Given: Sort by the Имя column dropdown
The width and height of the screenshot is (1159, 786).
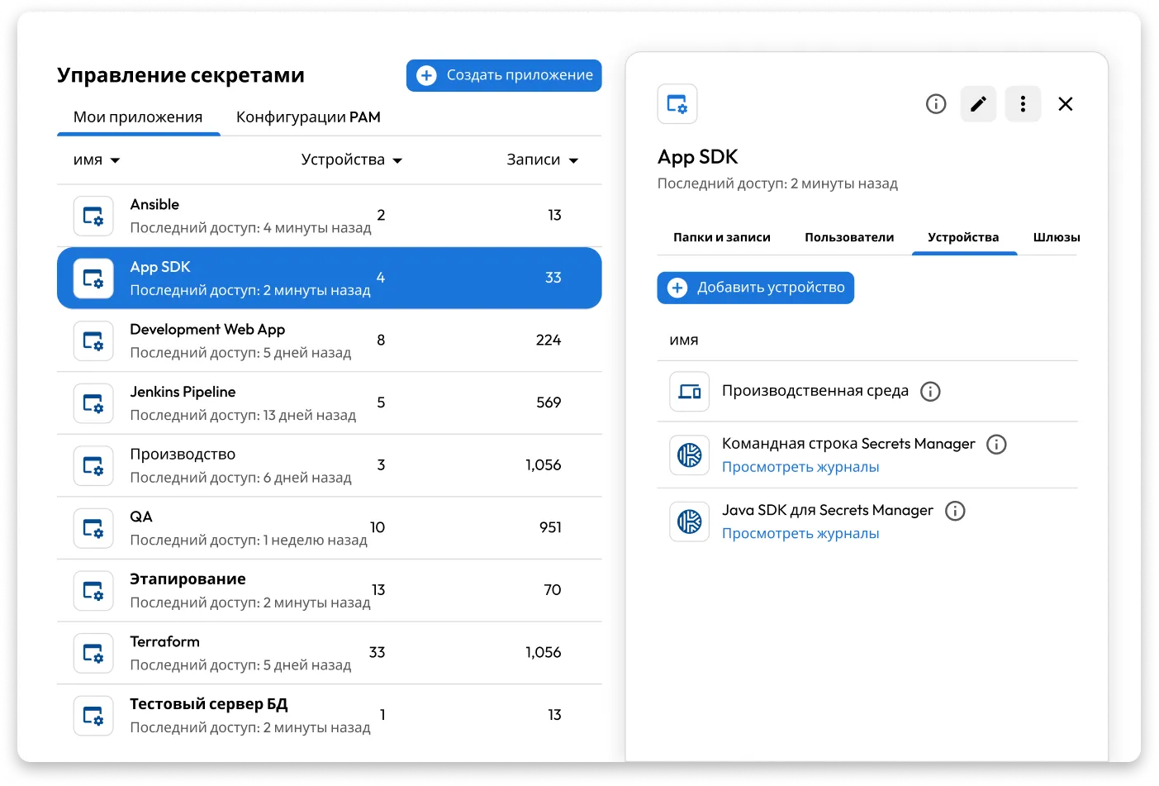Looking at the screenshot, I should point(97,160).
